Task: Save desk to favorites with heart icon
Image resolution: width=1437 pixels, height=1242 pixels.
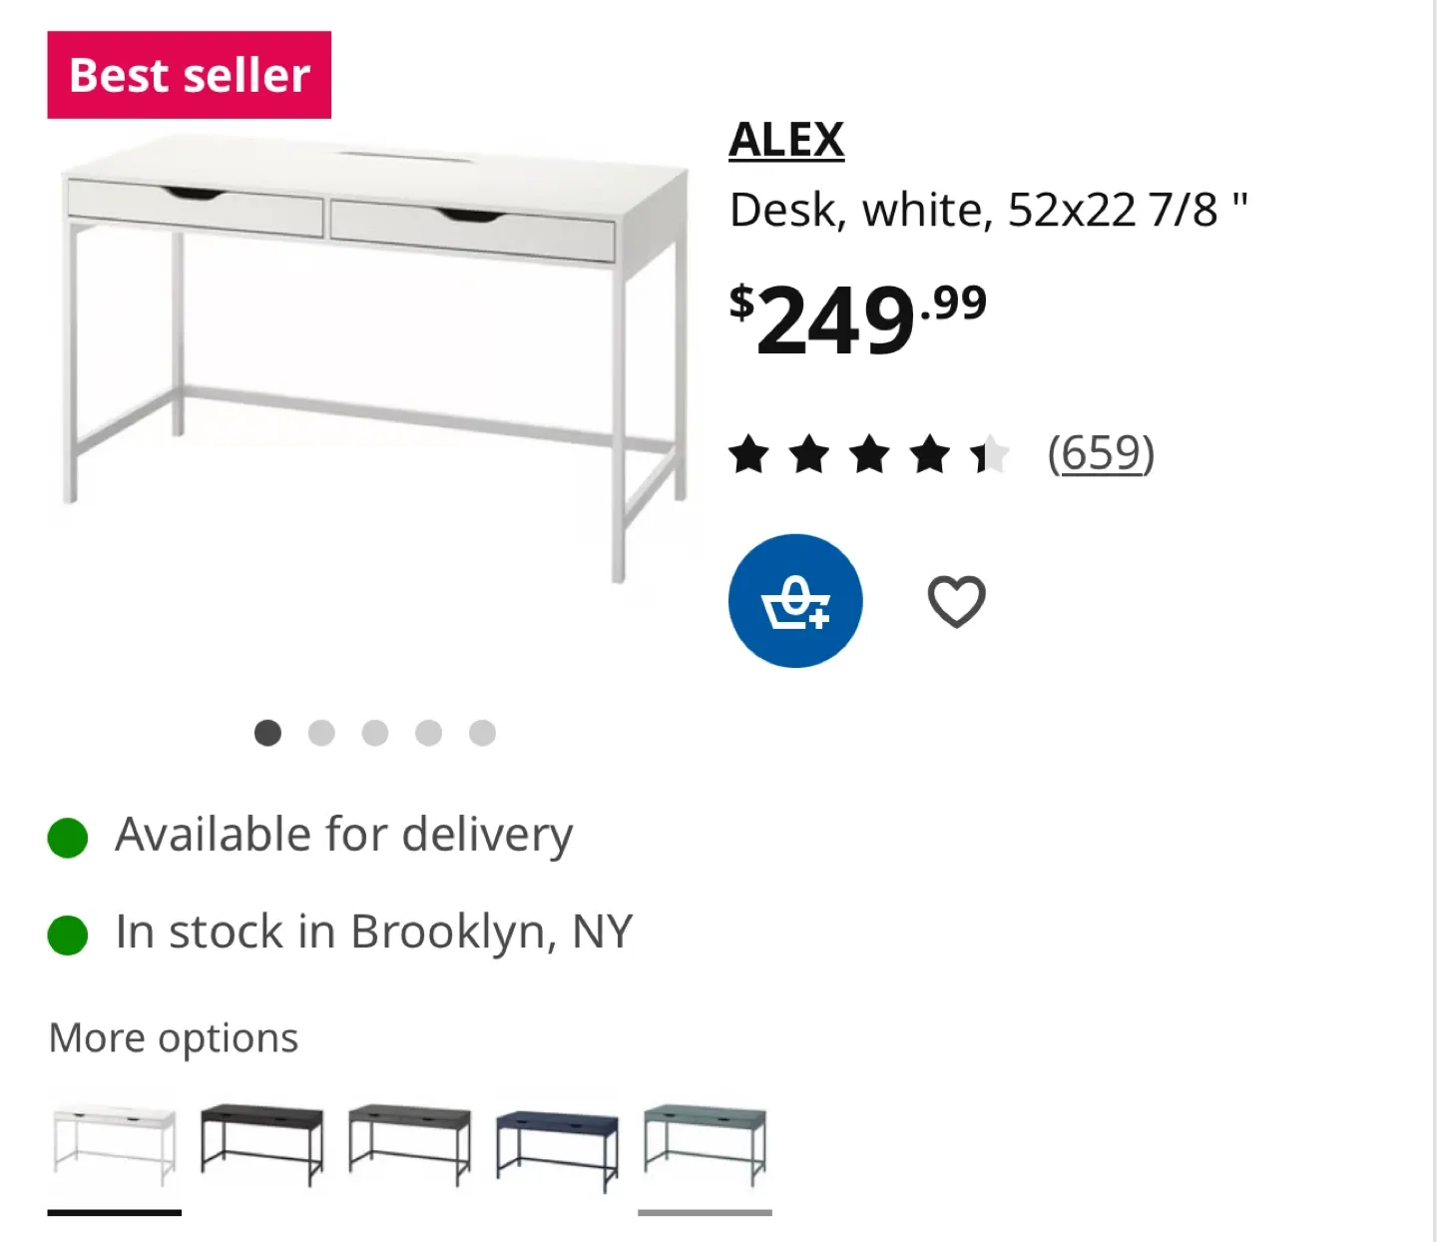Action: [956, 601]
